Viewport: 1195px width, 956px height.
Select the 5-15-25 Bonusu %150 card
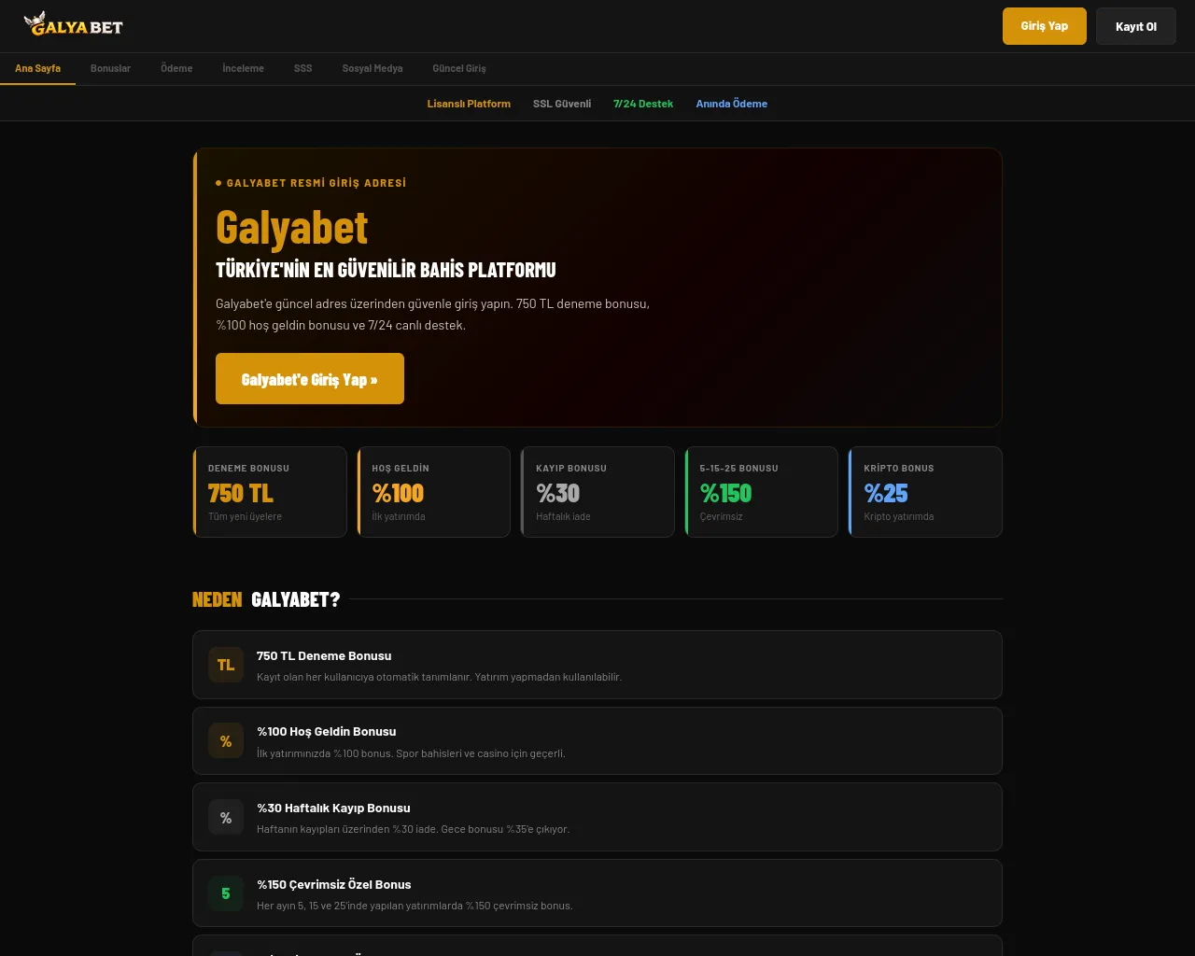[762, 492]
